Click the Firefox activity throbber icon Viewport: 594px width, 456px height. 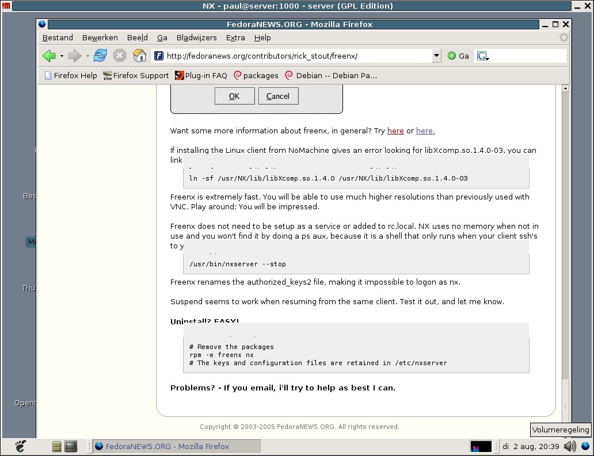[563, 37]
